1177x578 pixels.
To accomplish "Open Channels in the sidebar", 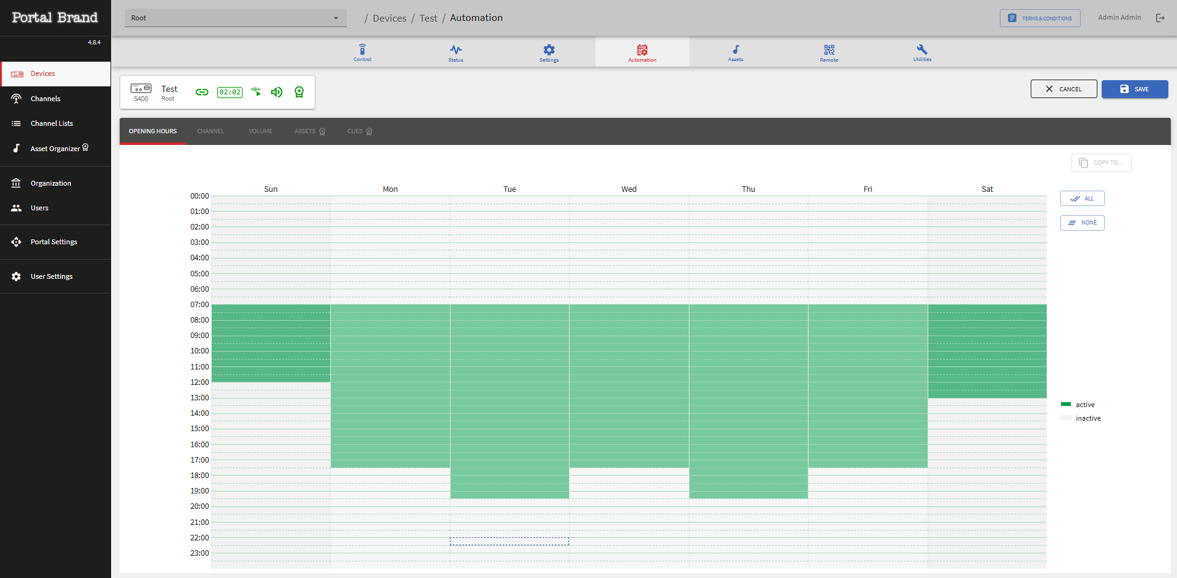I will click(56, 99).
